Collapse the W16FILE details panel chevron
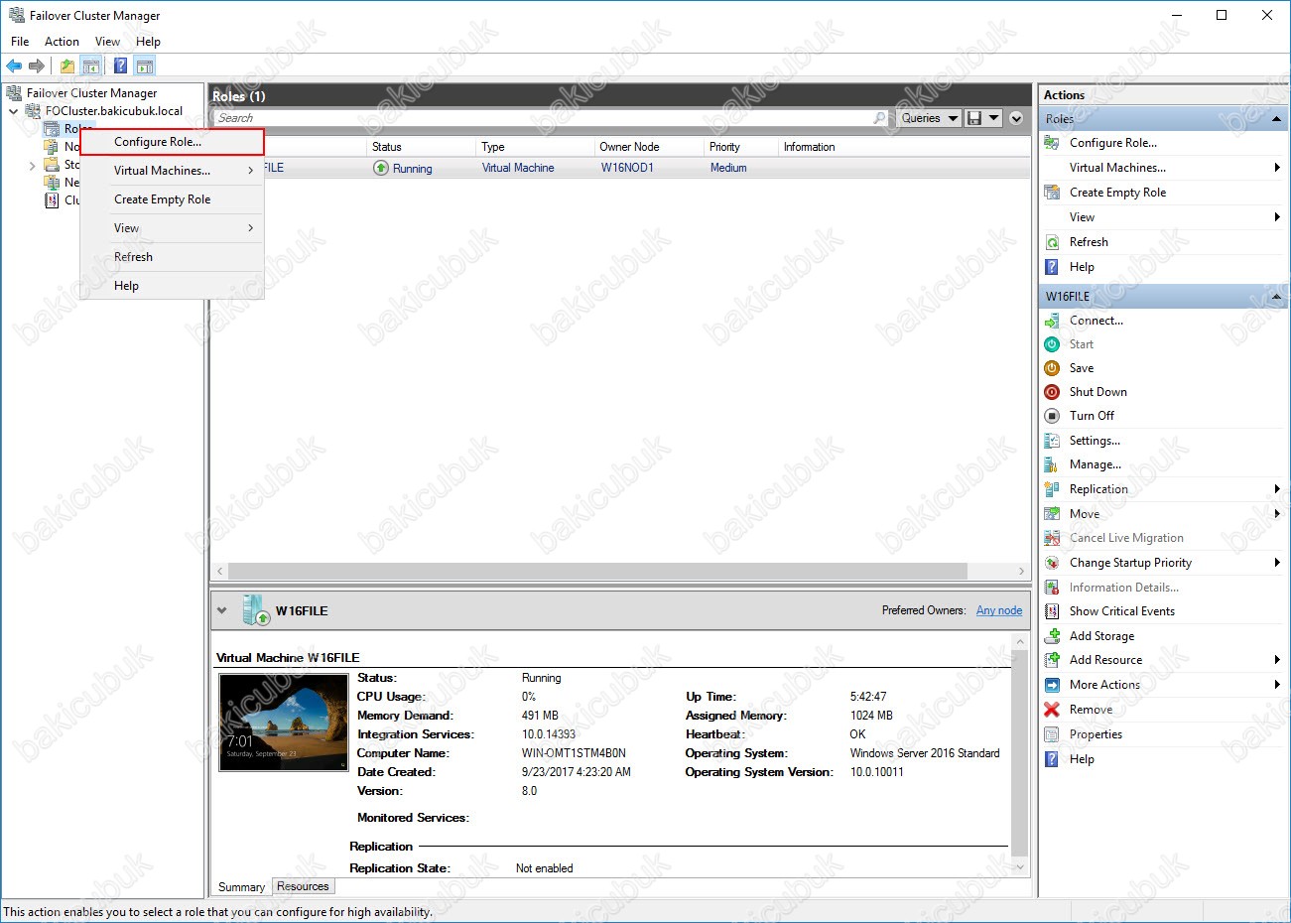Viewport: 1291px width, 923px height. click(x=222, y=610)
